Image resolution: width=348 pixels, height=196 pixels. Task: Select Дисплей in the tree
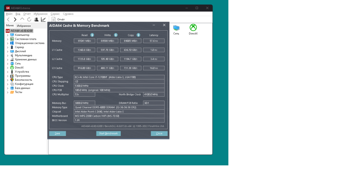(x=20, y=51)
